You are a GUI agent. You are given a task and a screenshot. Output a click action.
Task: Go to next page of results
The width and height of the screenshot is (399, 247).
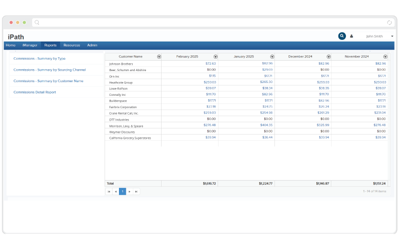coord(129,191)
